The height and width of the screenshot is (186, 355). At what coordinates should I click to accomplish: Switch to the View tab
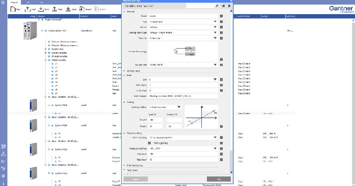[x=42, y=2]
